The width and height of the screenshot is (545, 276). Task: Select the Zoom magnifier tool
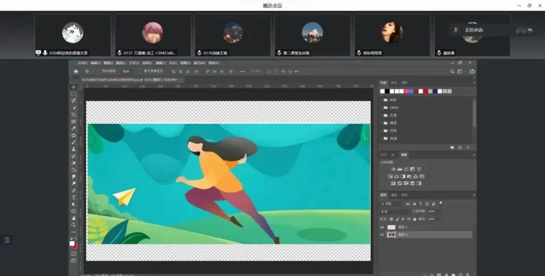(x=74, y=225)
